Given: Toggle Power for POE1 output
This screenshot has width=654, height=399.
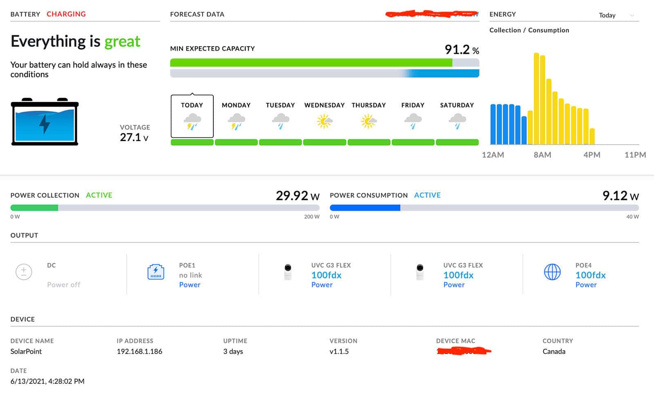Looking at the screenshot, I should (x=190, y=285).
